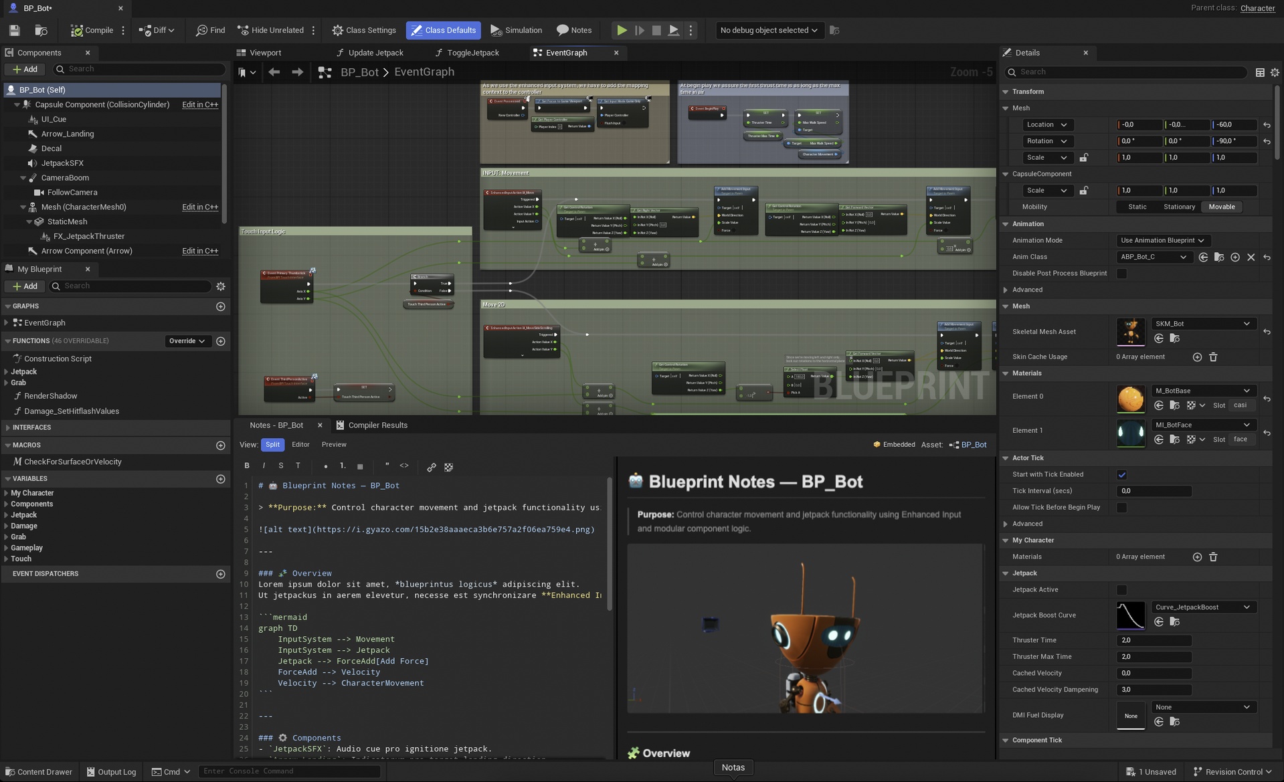This screenshot has width=1284, height=782.
Task: Collapse the CameraBoom component tree node
Action: tap(23, 178)
